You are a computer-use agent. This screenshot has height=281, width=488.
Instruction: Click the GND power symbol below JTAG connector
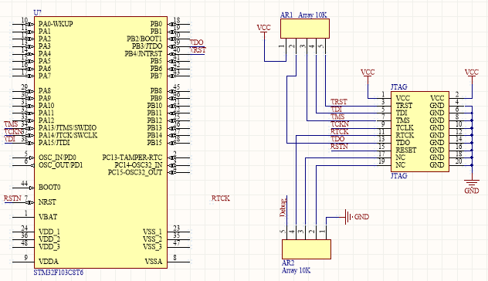pyautogui.click(x=472, y=186)
